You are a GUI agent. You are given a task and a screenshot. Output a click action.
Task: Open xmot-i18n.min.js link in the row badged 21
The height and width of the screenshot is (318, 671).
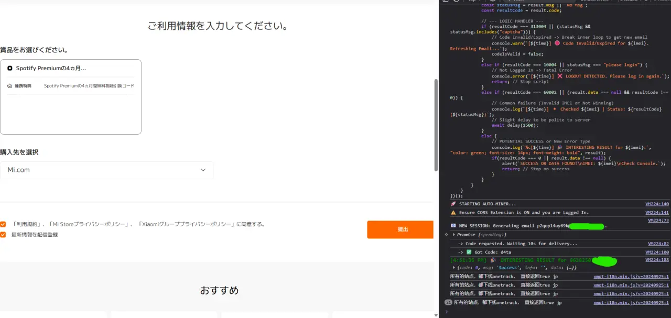click(631, 302)
